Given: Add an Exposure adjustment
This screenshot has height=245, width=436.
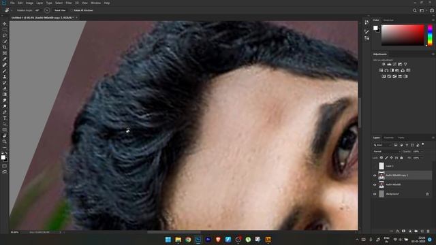Looking at the screenshot, I should coord(400,64).
